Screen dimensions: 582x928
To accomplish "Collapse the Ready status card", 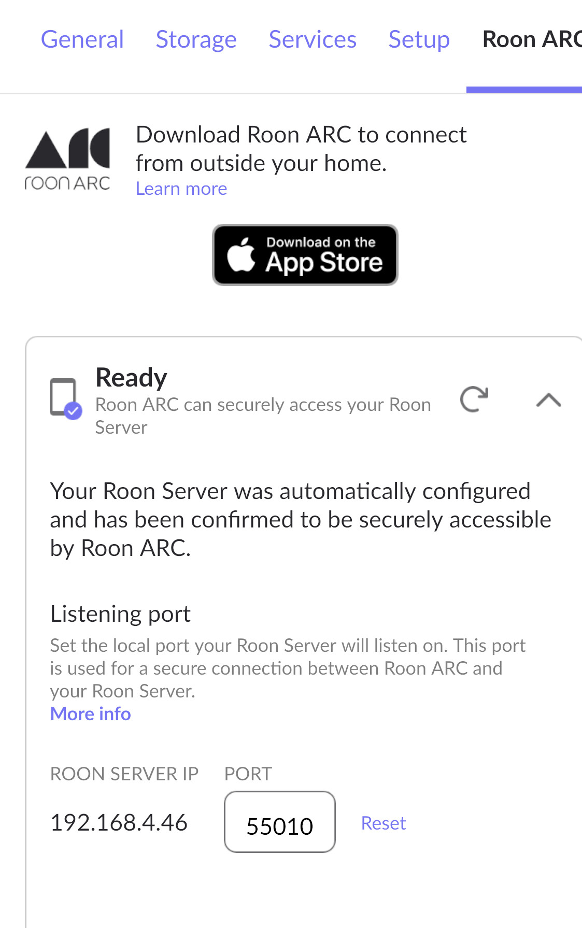I will [548, 399].
